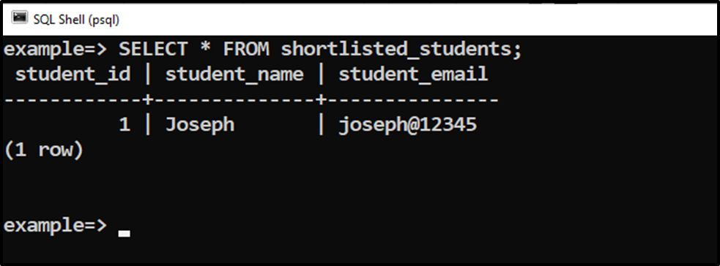Click the asterisk in the SELECT query
This screenshot has width=720, height=266.
[206, 47]
